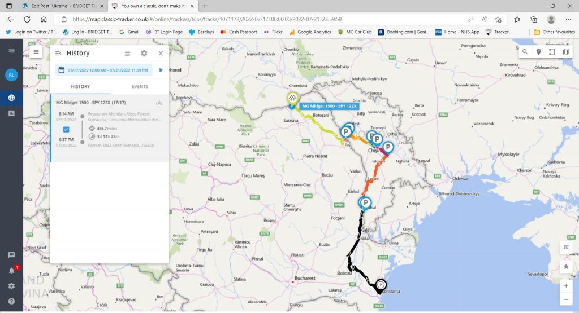
Task: Open the help question mark icon
Action: 11,301
